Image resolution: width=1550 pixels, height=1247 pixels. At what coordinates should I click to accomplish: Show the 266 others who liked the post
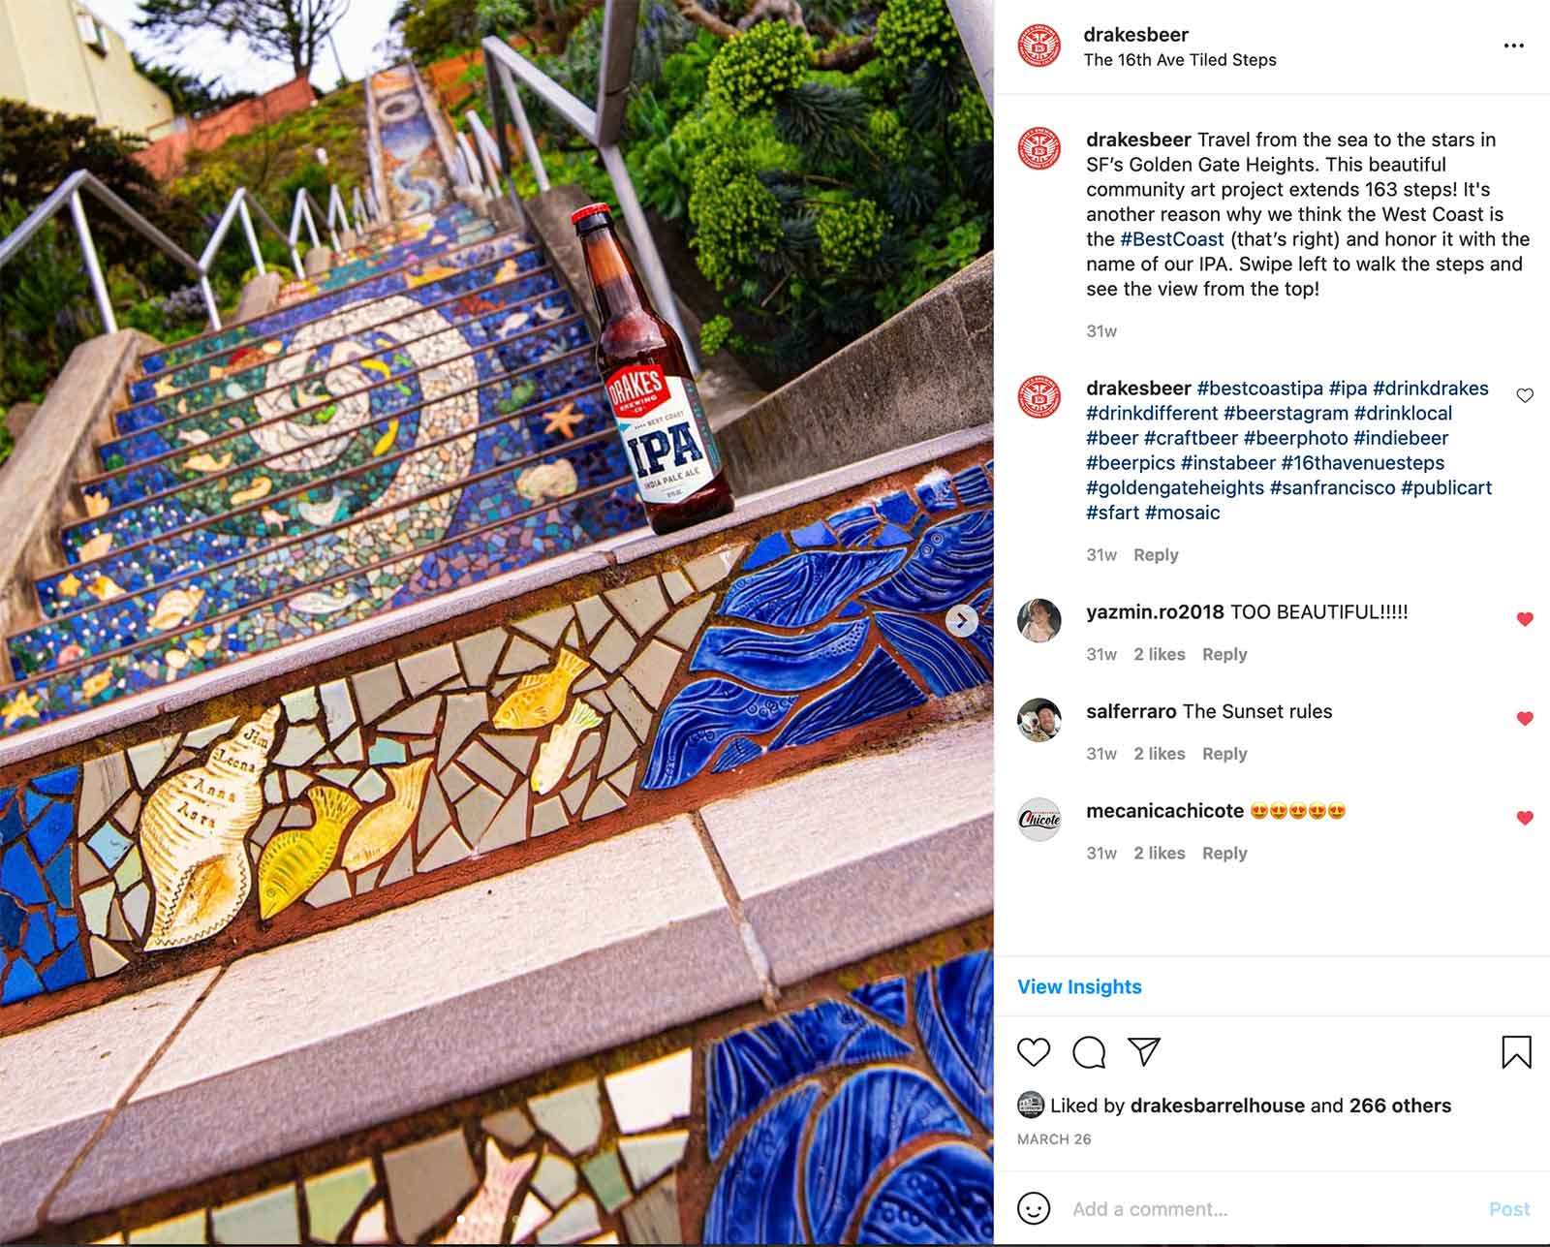[x=1400, y=1106]
